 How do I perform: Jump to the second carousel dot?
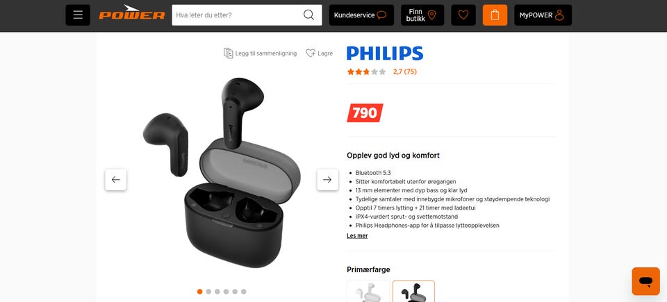coord(208,292)
